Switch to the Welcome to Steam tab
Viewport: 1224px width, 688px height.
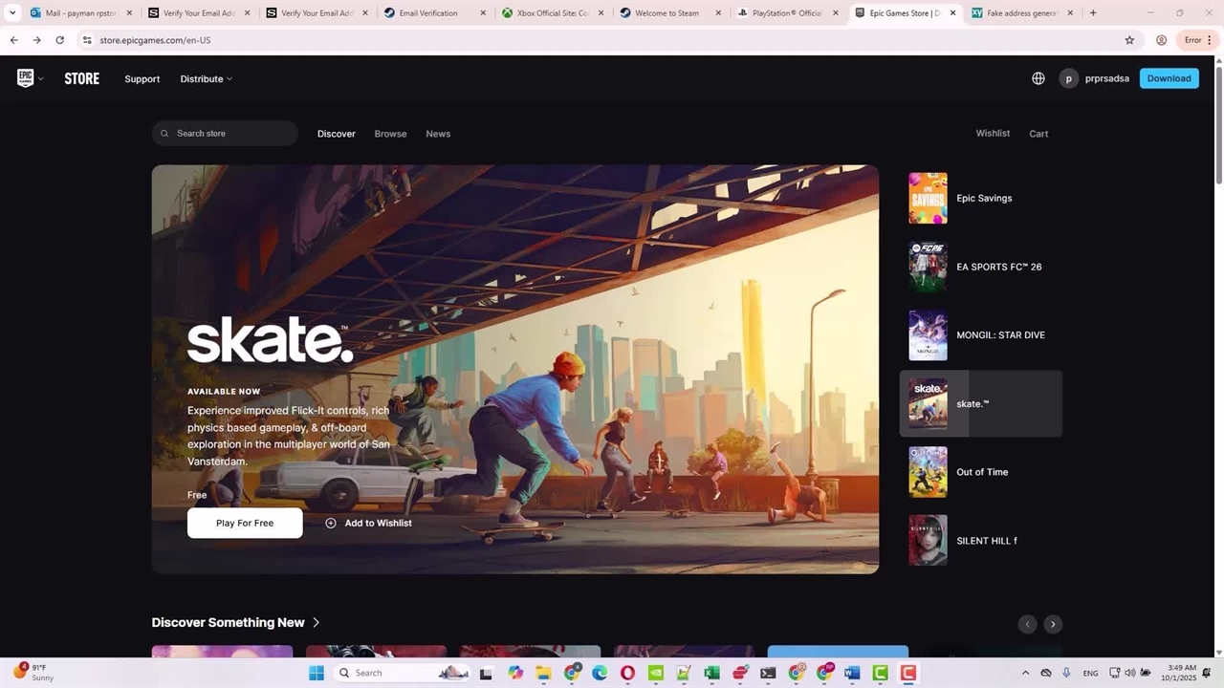pos(667,13)
